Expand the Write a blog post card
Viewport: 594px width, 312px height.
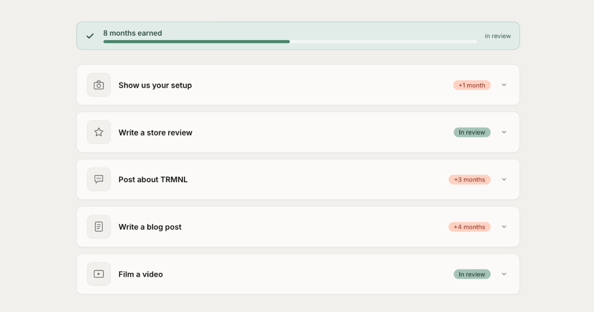point(504,227)
